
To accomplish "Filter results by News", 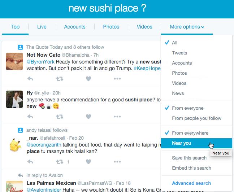I will click(x=178, y=93).
